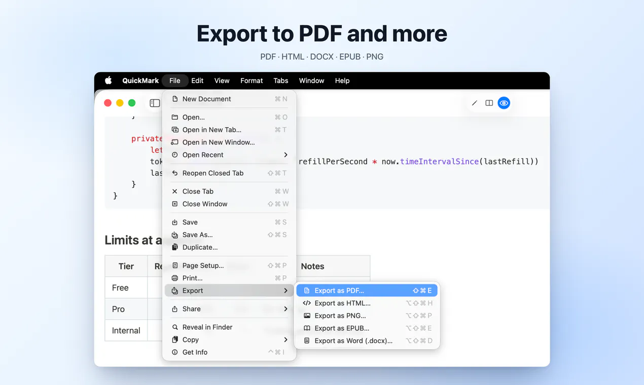Click the Internal table cell

point(126,330)
